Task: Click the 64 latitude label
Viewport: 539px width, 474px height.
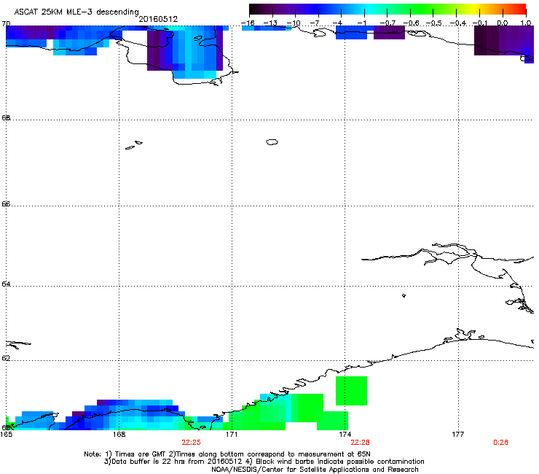Action: tap(6, 284)
